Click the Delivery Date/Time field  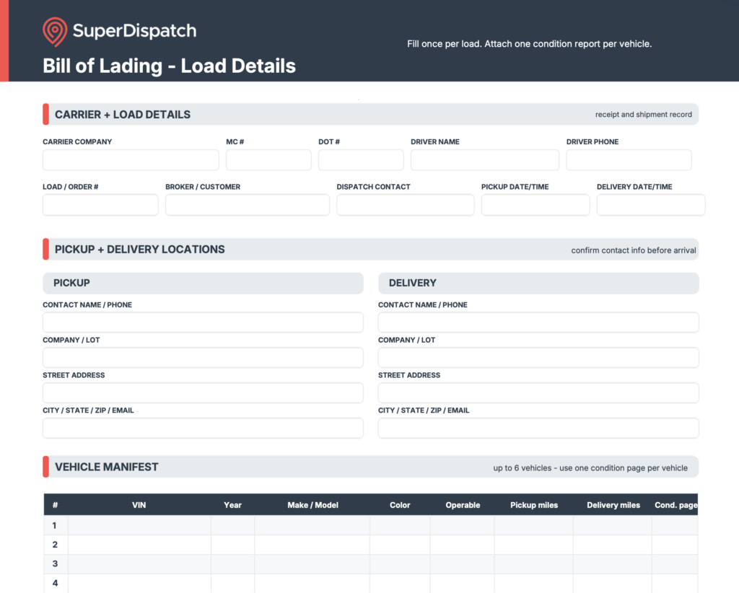pos(651,205)
